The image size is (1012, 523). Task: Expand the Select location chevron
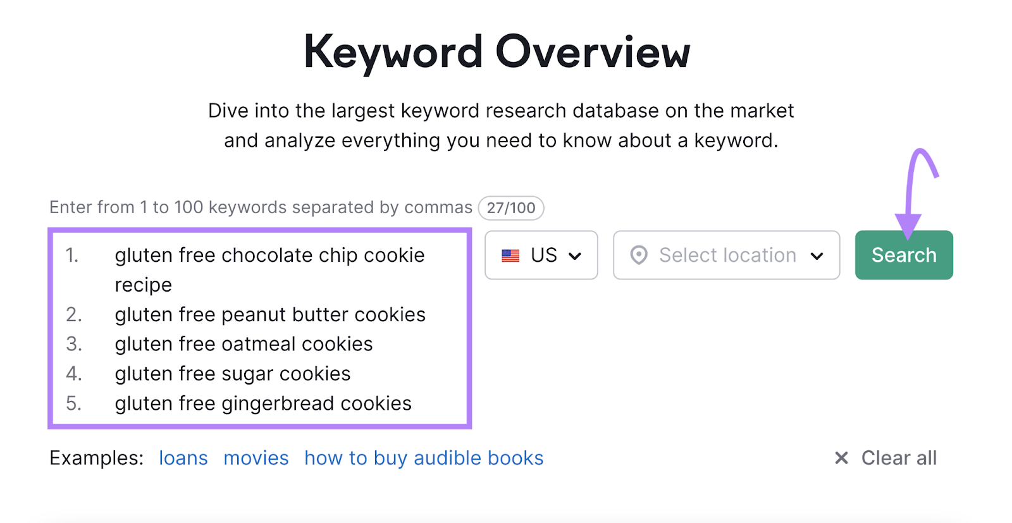coord(817,255)
